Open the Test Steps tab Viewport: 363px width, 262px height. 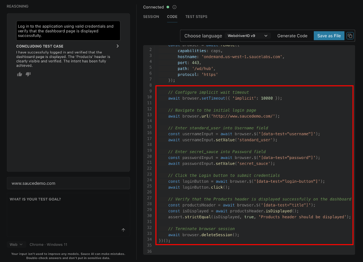click(196, 17)
